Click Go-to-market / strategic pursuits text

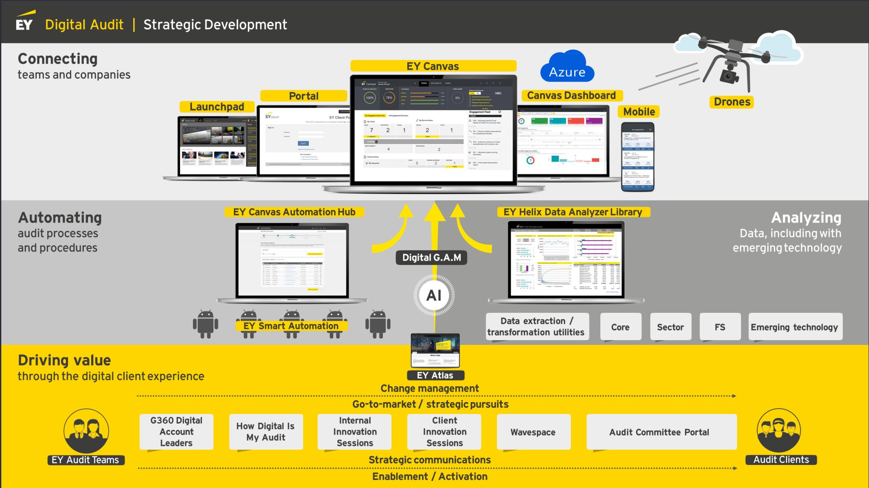(x=430, y=404)
